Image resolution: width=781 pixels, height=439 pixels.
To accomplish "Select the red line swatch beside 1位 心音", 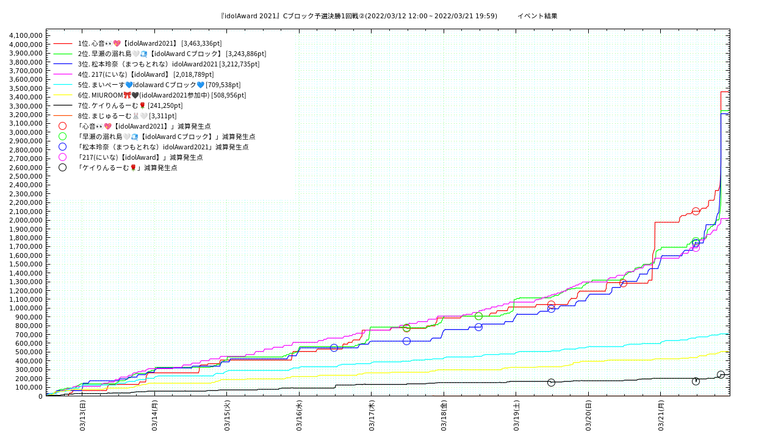I will pyautogui.click(x=62, y=44).
